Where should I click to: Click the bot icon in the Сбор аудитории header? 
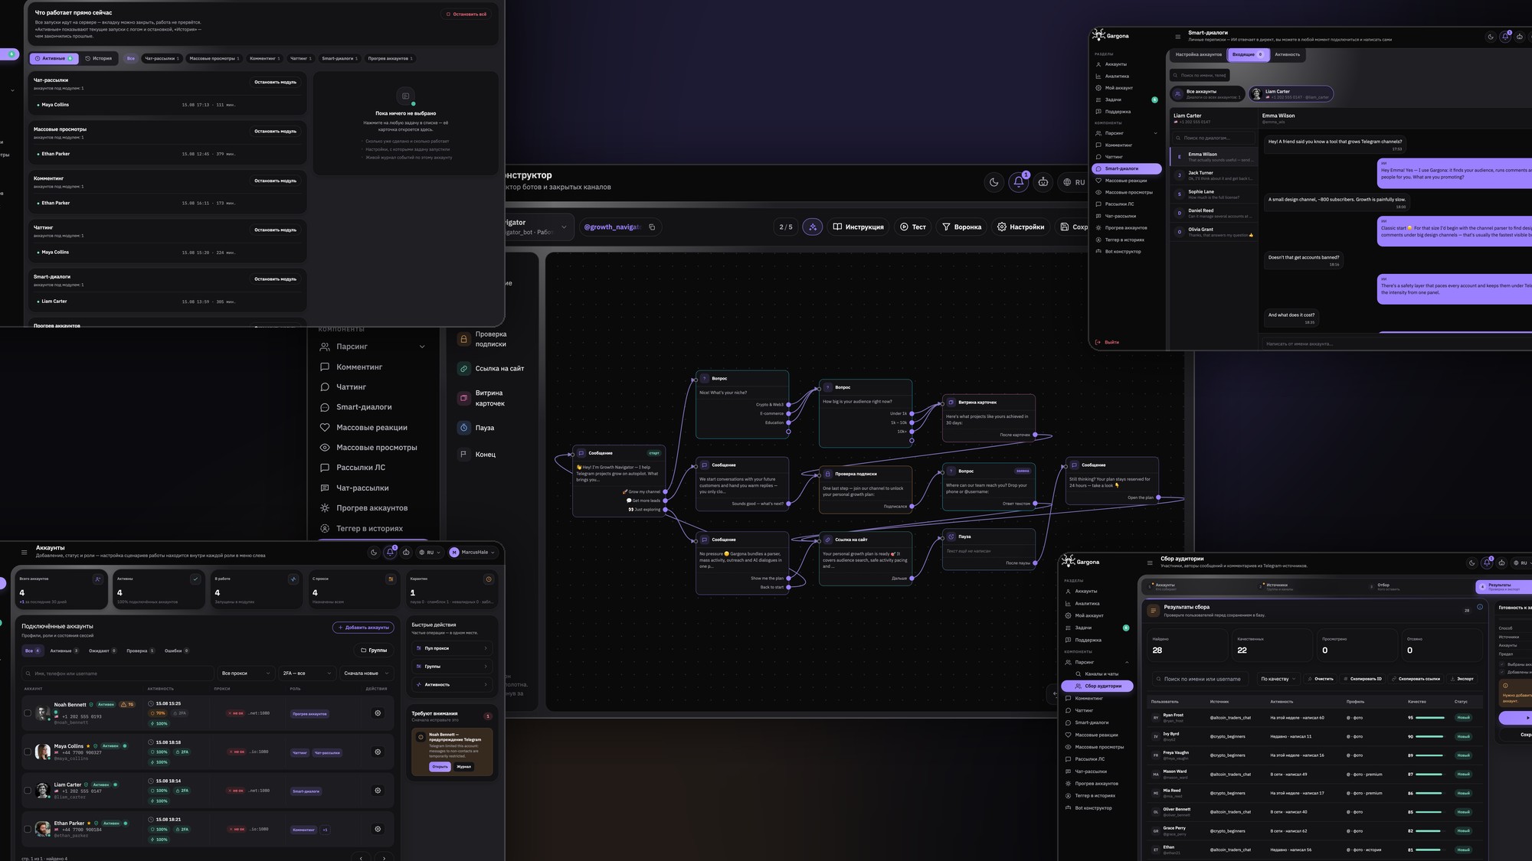tap(1502, 563)
